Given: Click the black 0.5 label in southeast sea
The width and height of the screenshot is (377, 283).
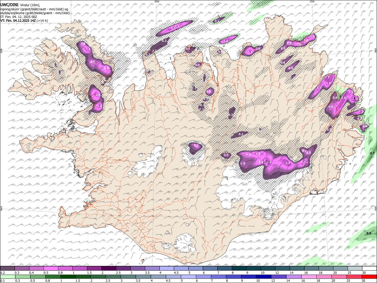Looking at the screenshot, I should pos(369,233).
